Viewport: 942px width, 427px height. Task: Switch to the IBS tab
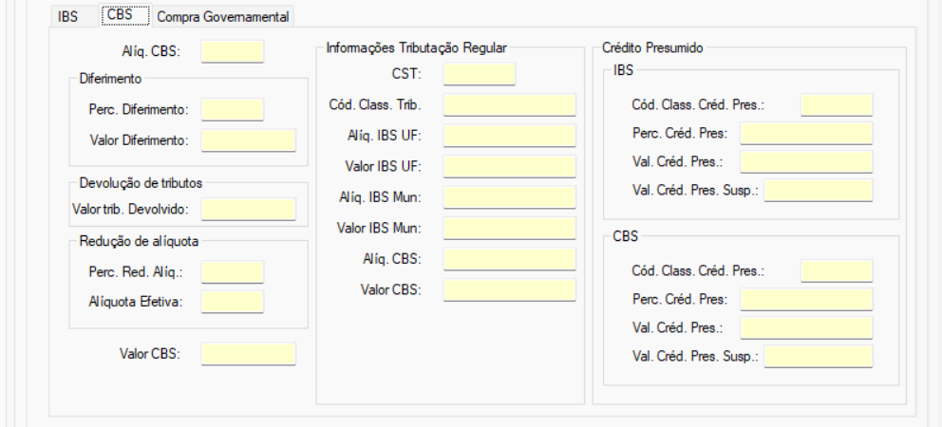(68, 16)
